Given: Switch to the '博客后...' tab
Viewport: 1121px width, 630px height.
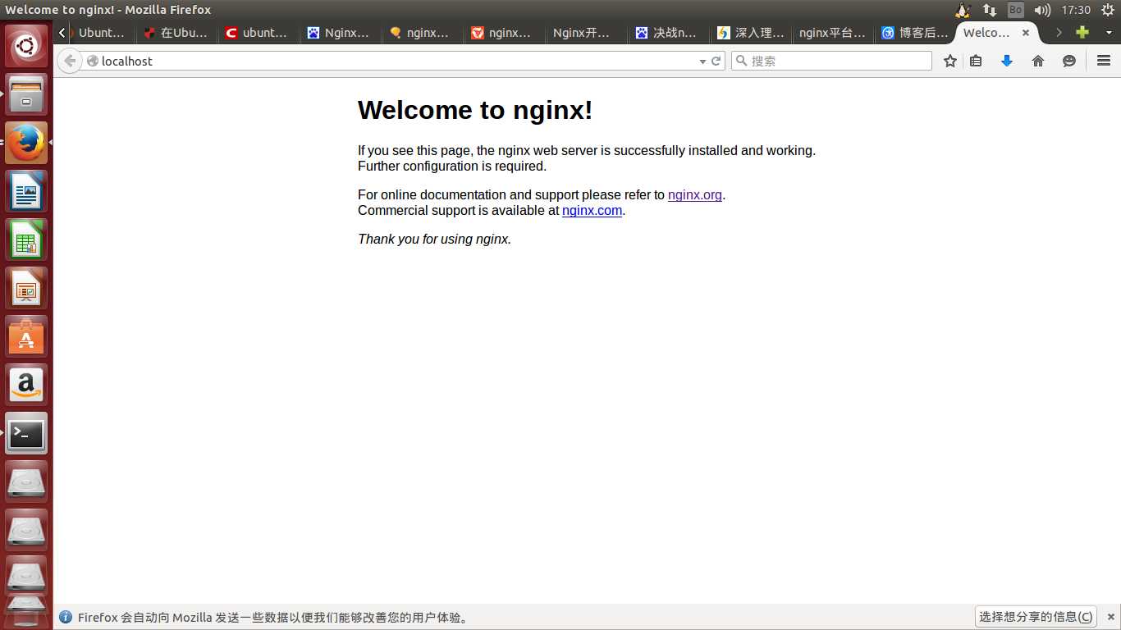Looking at the screenshot, I should 915,33.
